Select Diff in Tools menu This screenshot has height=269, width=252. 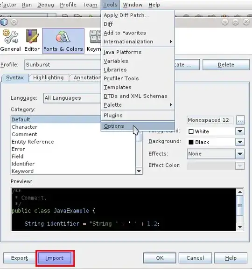138,24
